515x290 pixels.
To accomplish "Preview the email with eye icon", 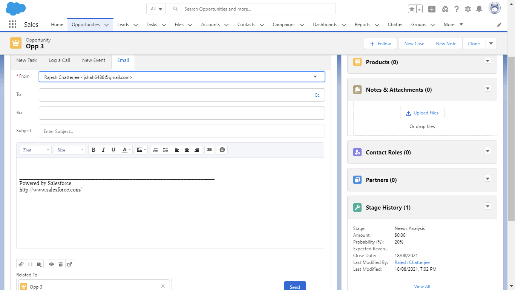I will pyautogui.click(x=52, y=264).
